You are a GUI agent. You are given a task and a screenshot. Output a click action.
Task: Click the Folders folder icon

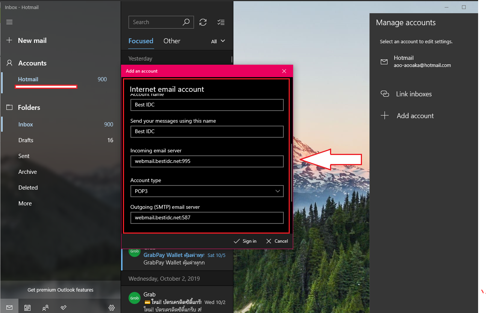[10, 107]
